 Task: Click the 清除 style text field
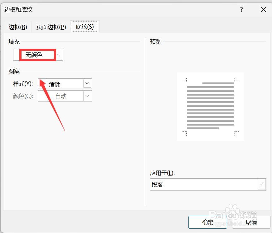pyautogui.click(x=59, y=83)
